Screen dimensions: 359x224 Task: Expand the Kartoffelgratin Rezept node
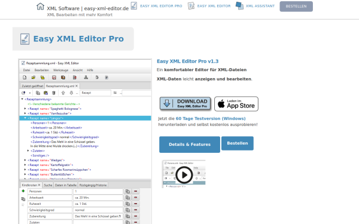[x=25, y=165]
